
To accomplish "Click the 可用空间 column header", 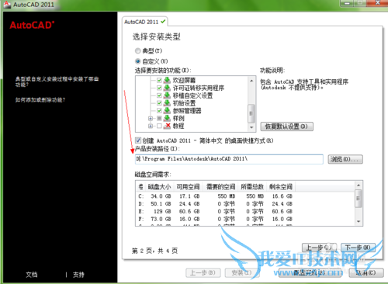I will pos(188,186).
